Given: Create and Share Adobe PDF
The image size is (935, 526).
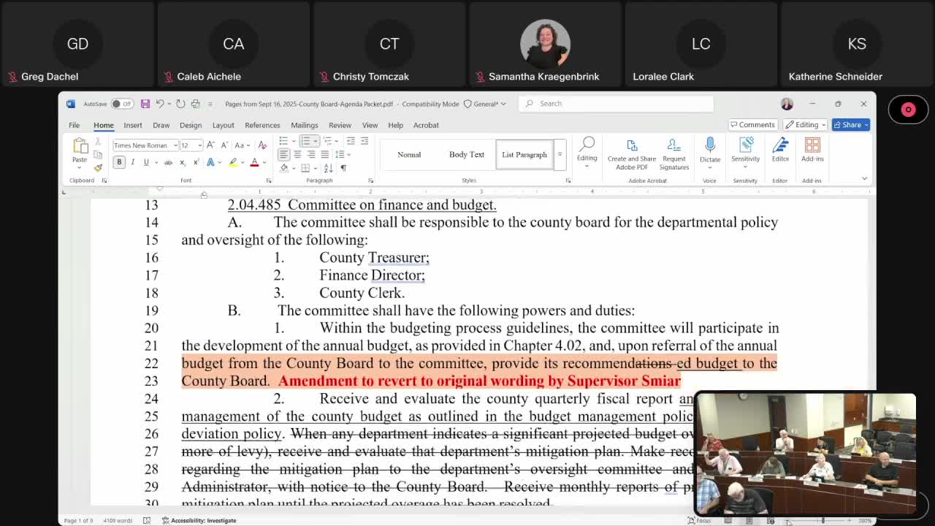Looking at the screenshot, I should [632, 154].
